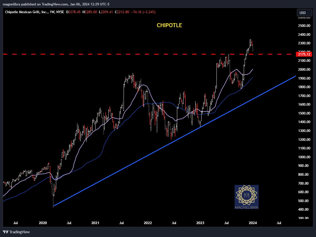316x237 pixels.
Task: Click the high value H2285.00
Action: point(90,12)
